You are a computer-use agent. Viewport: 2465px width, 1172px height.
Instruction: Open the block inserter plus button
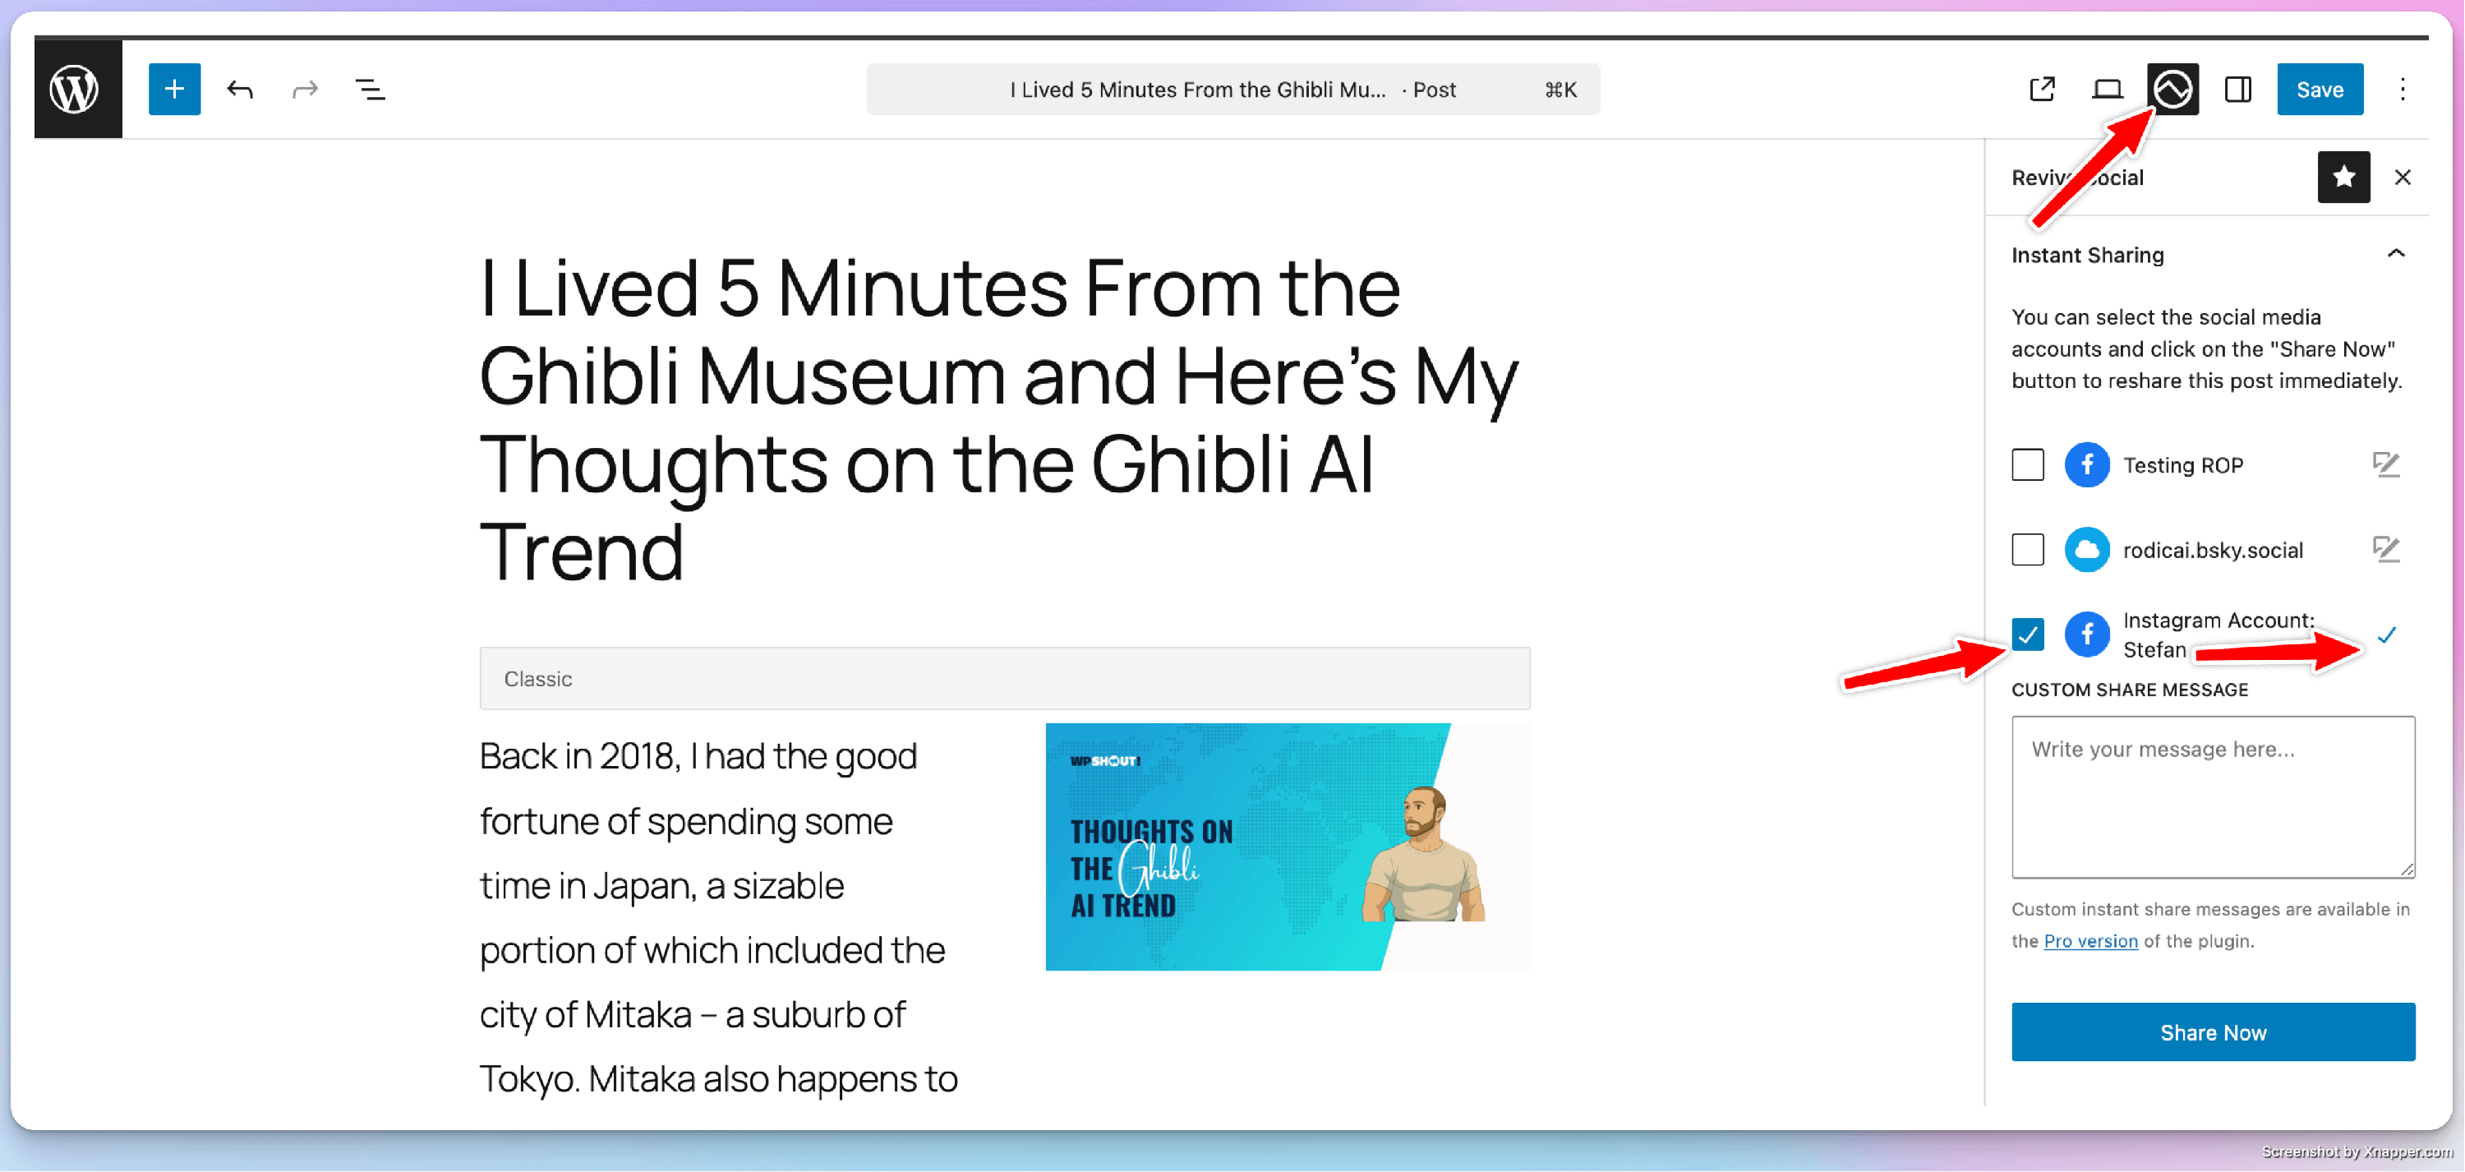pyautogui.click(x=174, y=89)
